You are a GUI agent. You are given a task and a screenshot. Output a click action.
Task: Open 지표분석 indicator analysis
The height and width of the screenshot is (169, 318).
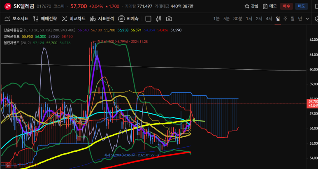(102, 19)
